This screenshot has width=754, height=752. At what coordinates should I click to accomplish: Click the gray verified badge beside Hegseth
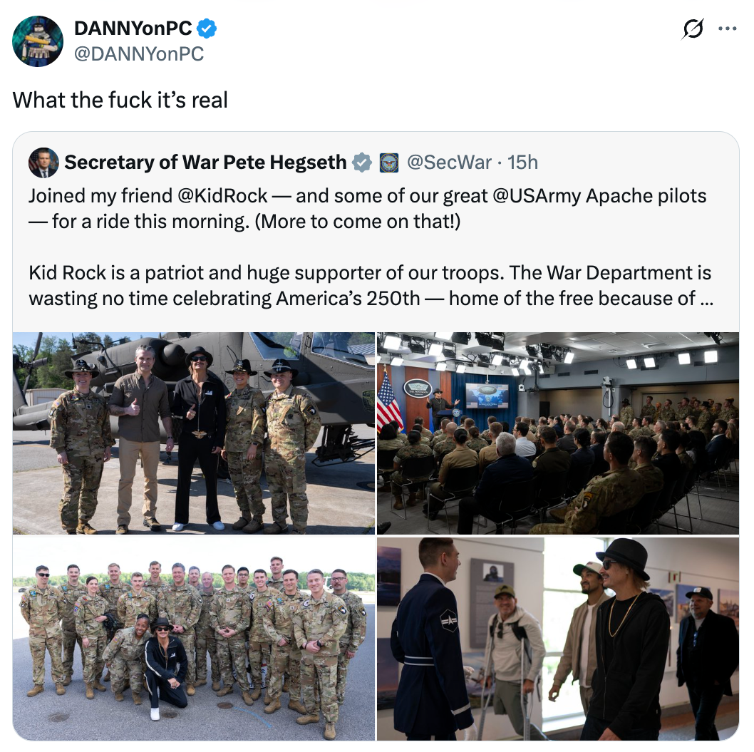(x=362, y=163)
